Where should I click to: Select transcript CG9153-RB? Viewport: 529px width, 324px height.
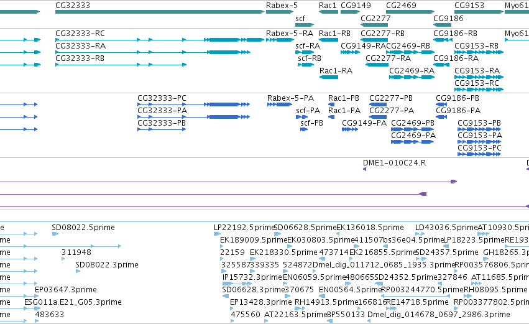(476, 45)
